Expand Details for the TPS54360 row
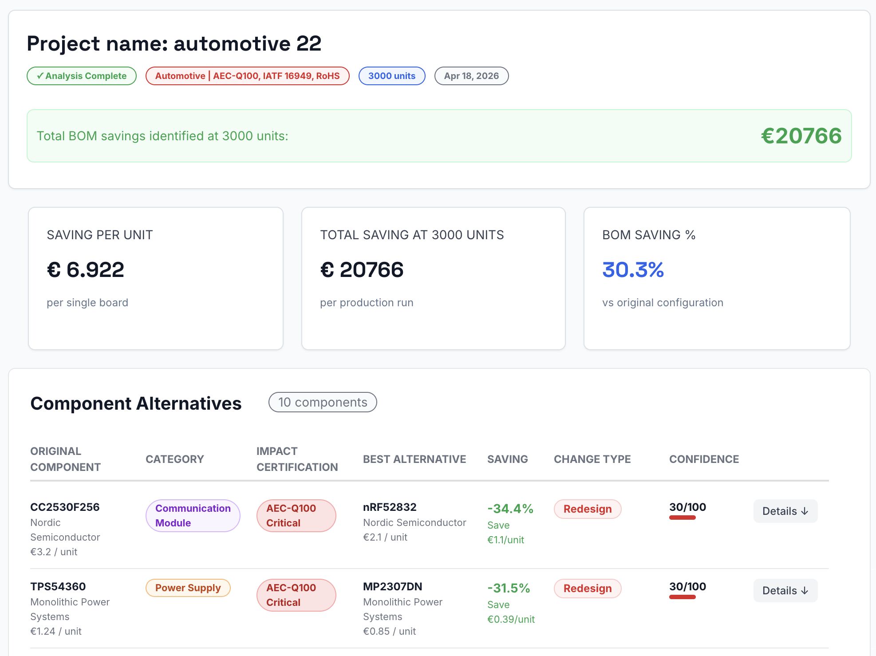 [785, 590]
